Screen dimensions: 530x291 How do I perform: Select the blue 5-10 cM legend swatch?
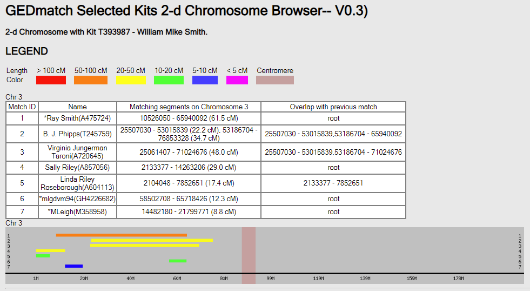tap(205, 80)
